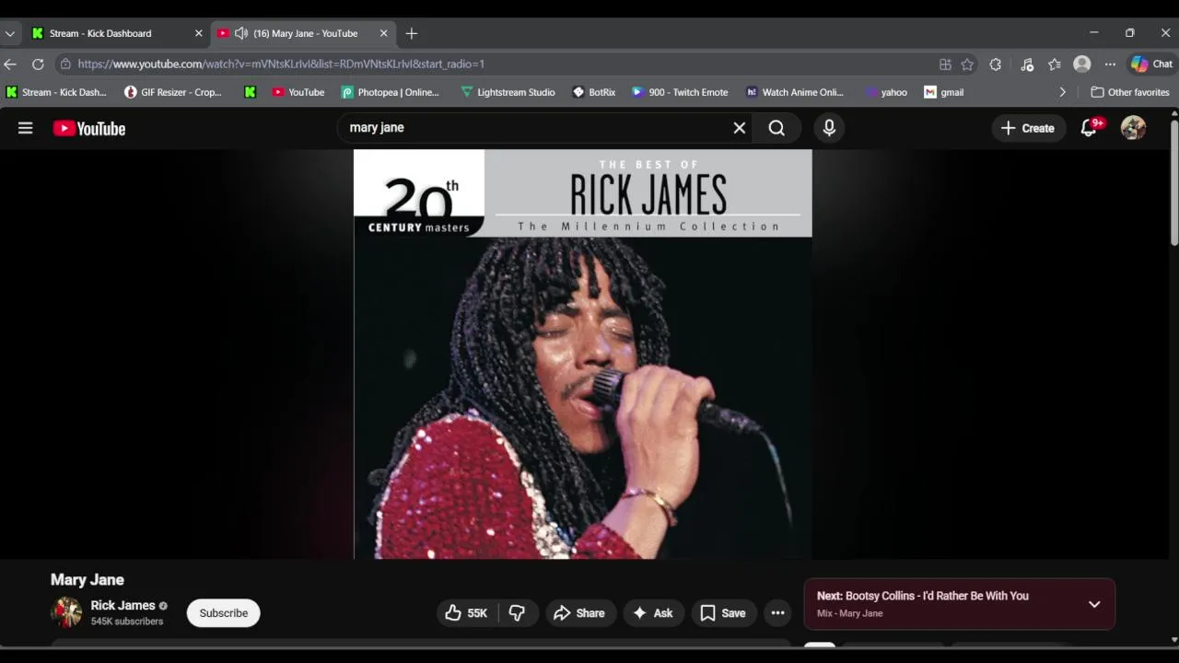Open the browser profile icon
The height and width of the screenshot is (663, 1179).
tap(1082, 64)
